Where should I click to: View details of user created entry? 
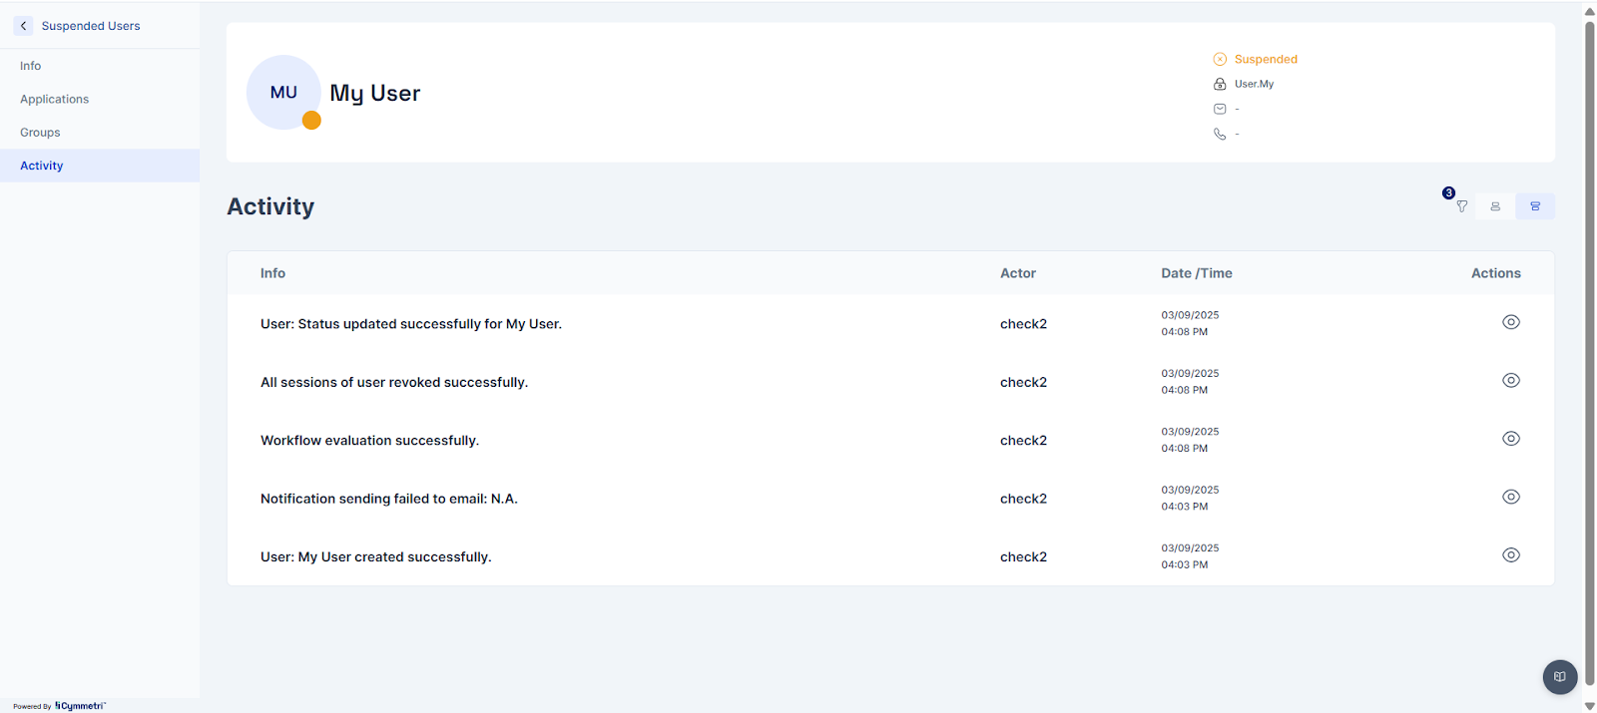click(x=1510, y=555)
